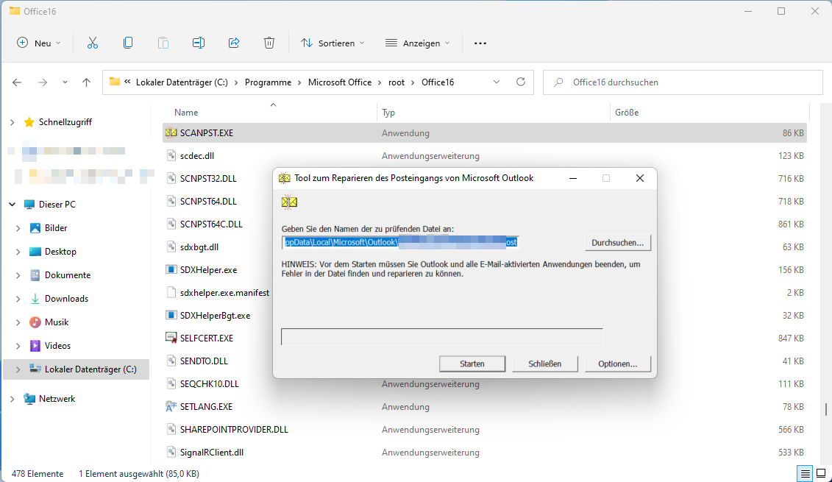The image size is (832, 482).
Task: Open the Neu dropdown menu
Action: tap(39, 43)
